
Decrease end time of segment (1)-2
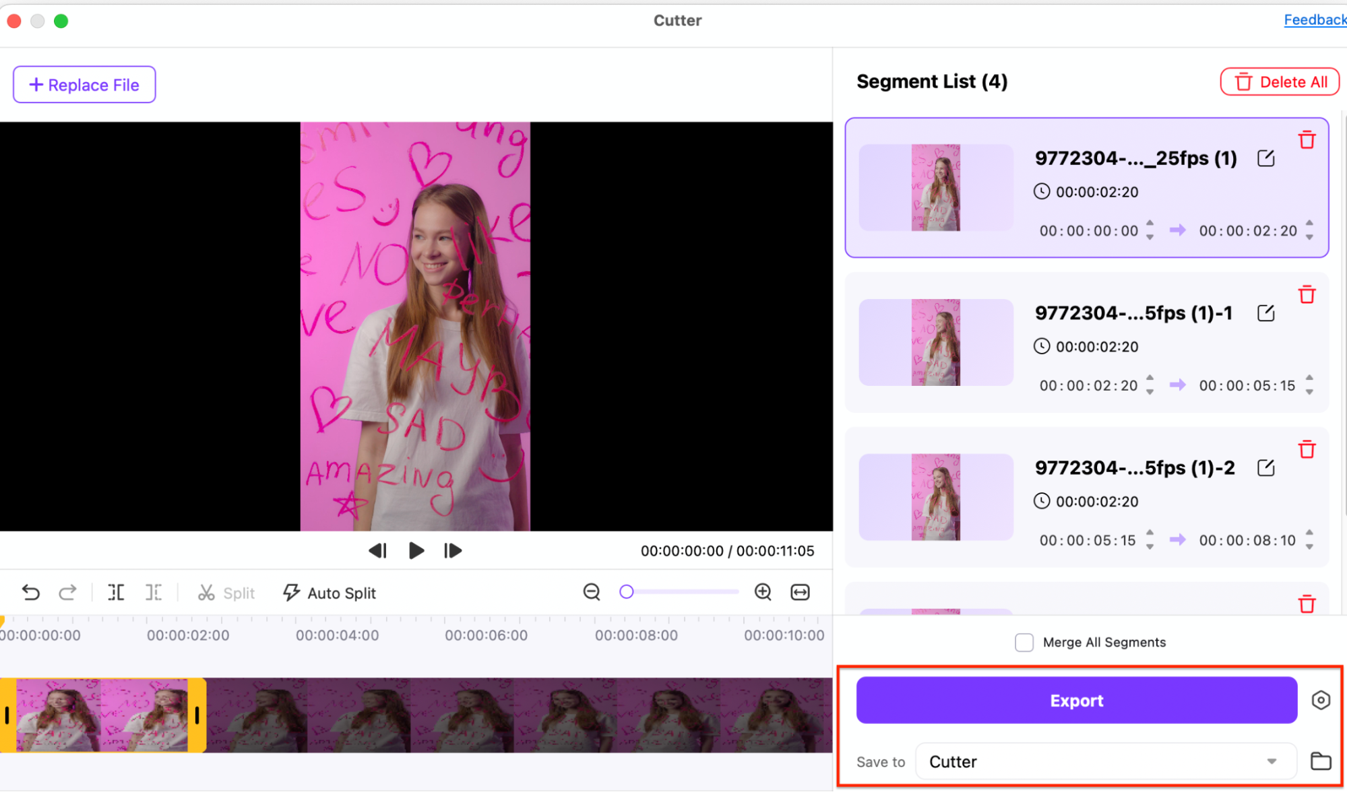click(x=1309, y=547)
